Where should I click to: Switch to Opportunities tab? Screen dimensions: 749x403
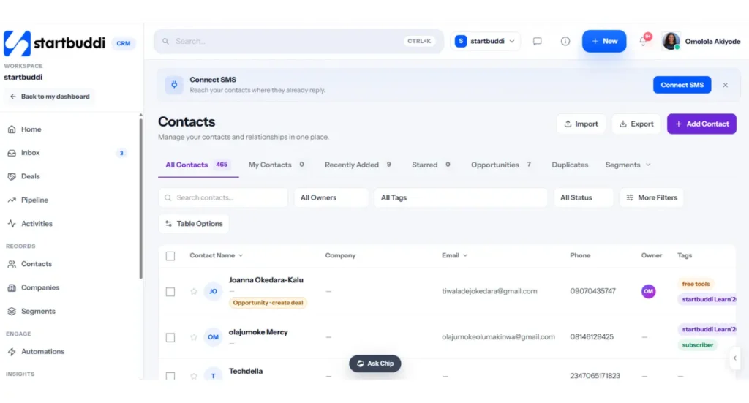(x=501, y=165)
